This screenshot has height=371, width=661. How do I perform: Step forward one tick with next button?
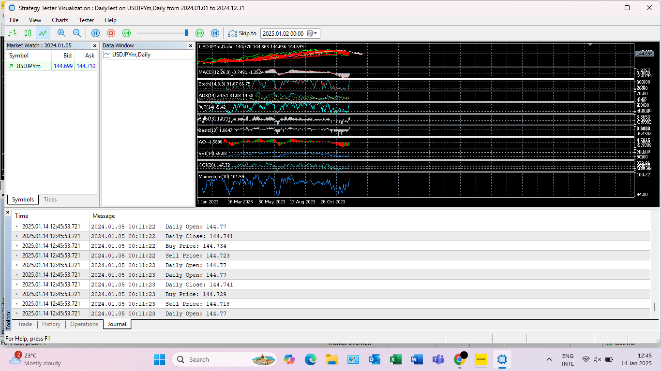click(215, 33)
